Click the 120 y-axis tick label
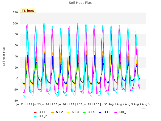Screen dimensions: 161x121 pyautogui.click(x=15, y=13)
